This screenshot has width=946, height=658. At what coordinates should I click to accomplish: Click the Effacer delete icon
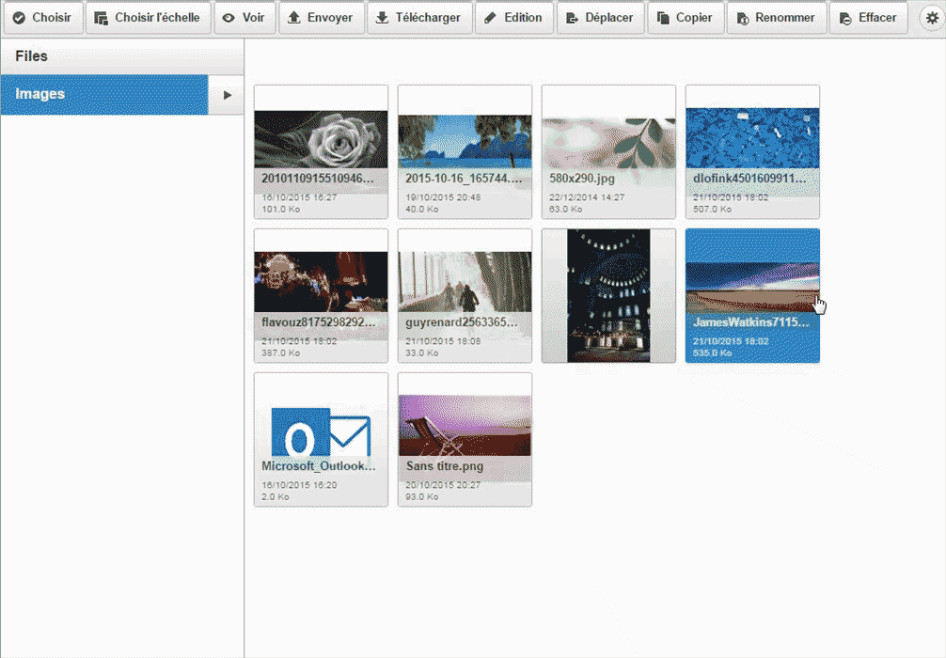(x=846, y=17)
